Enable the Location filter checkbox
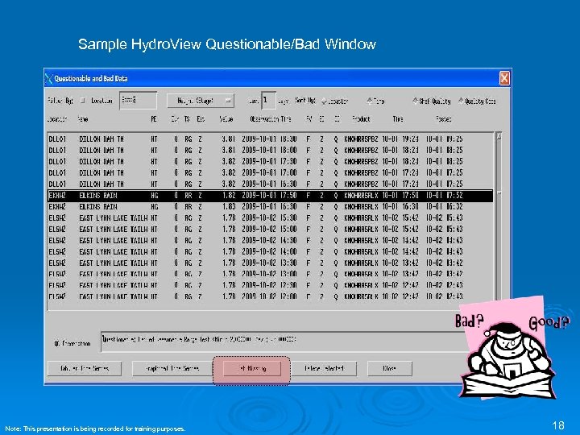580x435 pixels. pos(83,100)
